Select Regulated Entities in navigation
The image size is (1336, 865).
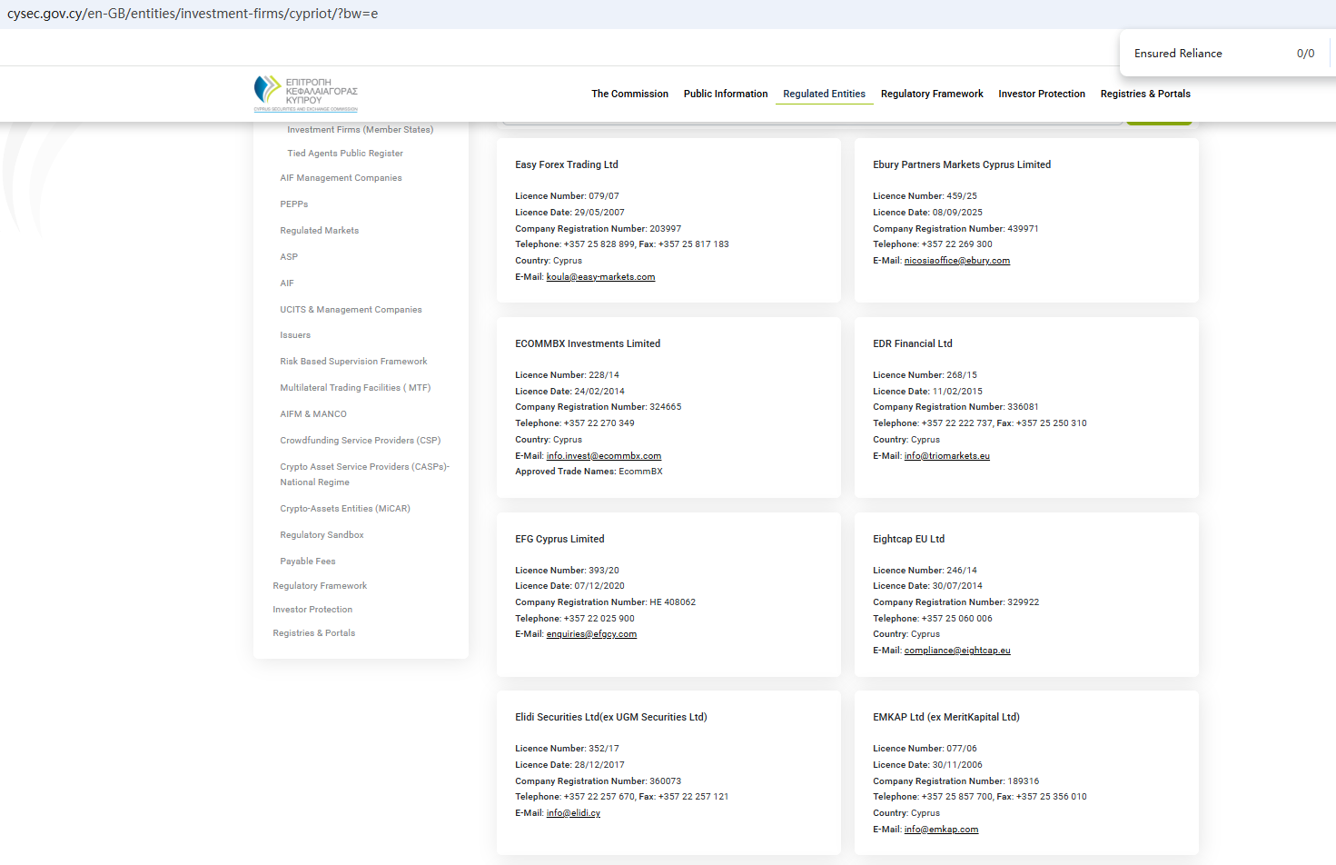(x=824, y=94)
